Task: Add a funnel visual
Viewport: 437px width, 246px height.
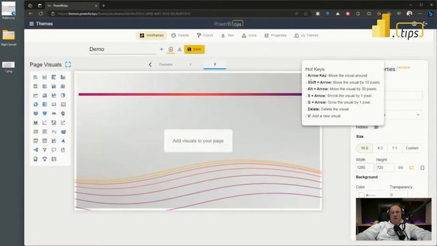Action: [44, 113]
